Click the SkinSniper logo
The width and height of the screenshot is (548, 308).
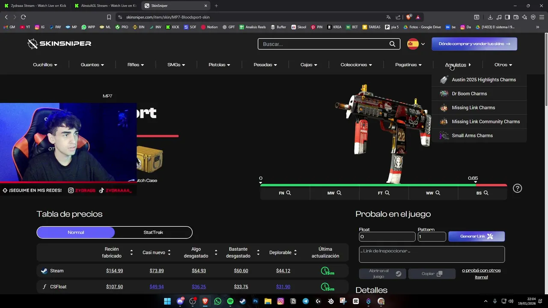[59, 44]
